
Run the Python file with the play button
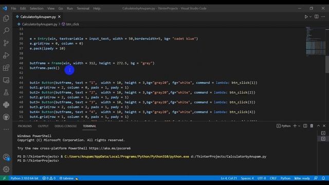point(306,17)
